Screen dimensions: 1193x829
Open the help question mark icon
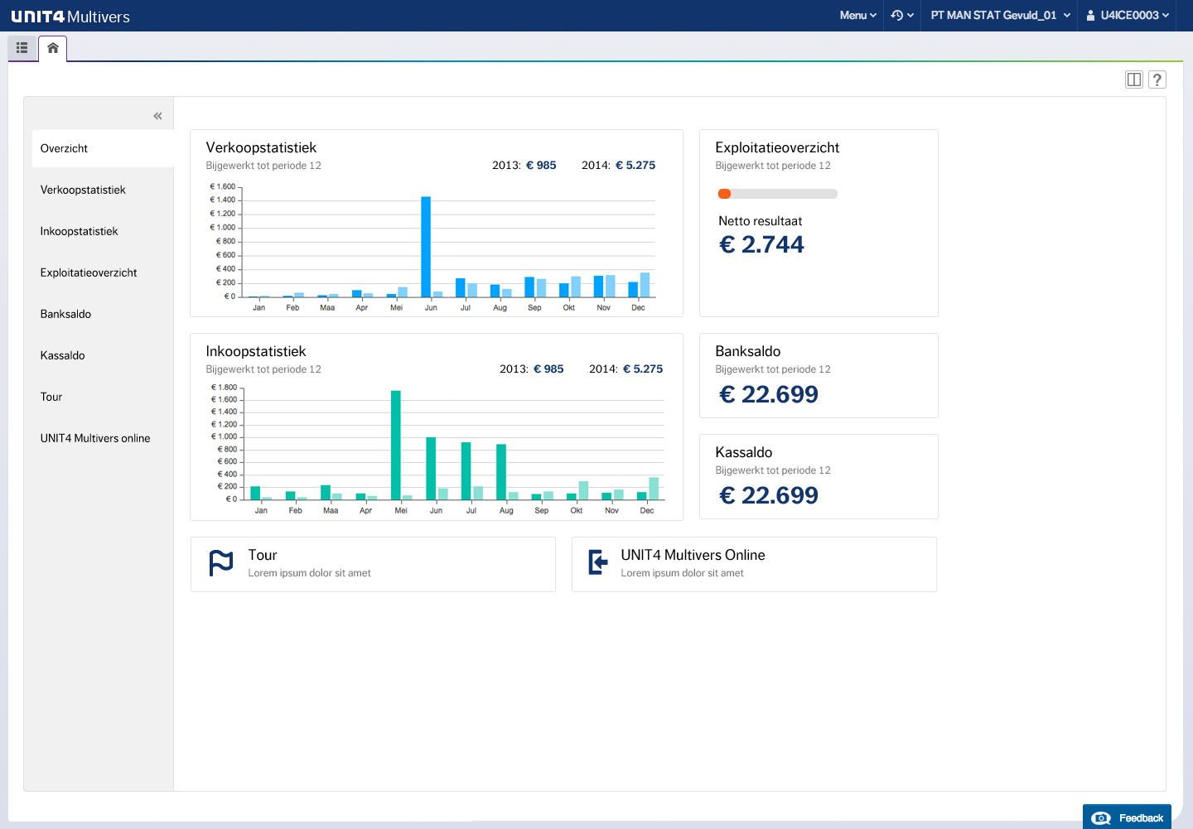1157,80
